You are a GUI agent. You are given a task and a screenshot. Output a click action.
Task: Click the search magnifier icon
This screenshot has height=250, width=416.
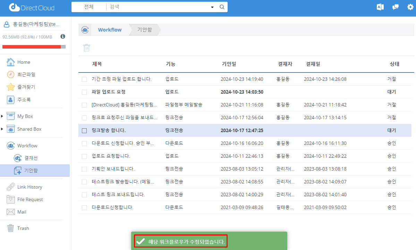click(222, 7)
